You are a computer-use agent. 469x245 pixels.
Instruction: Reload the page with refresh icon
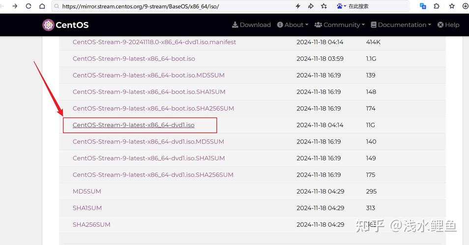tap(29, 6)
